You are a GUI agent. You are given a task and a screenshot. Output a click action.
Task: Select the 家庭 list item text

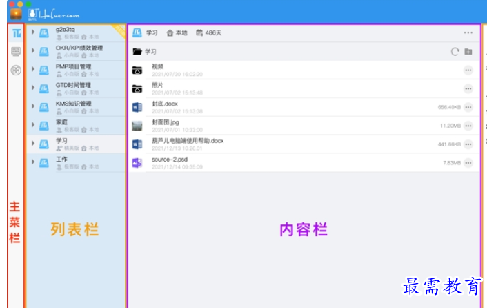pyautogui.click(x=61, y=122)
